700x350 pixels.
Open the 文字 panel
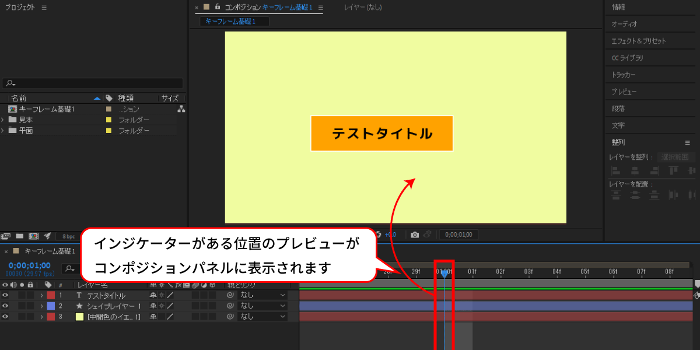coord(618,125)
